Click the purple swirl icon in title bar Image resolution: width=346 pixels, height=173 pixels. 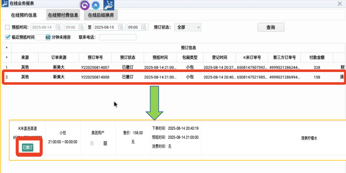point(85,5)
